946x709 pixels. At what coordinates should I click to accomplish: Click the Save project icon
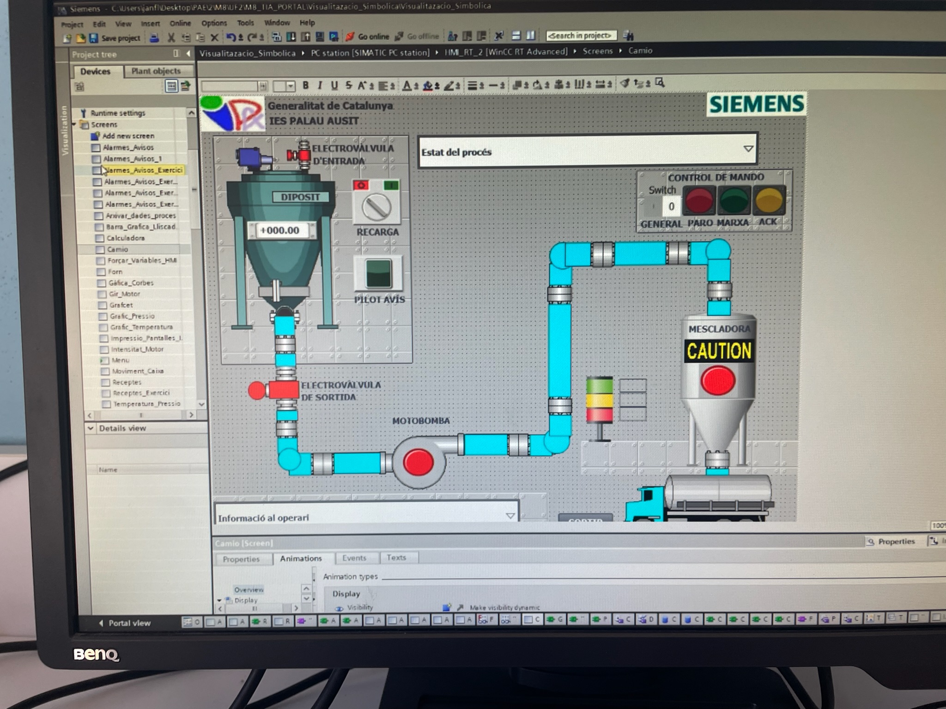point(94,38)
